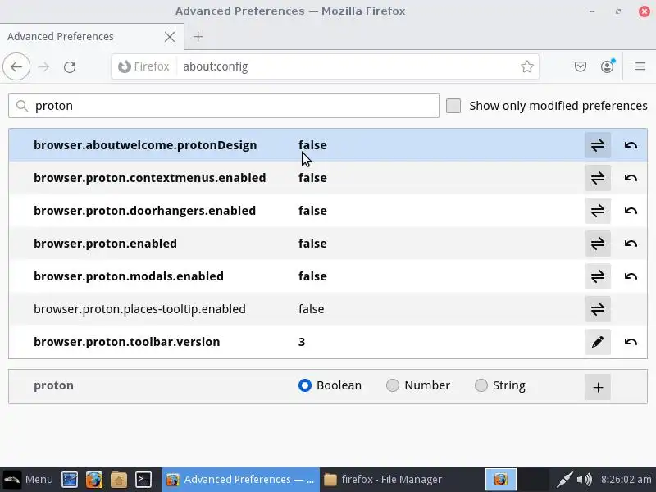Reset browser.proton.enabled to default
656x492 pixels.
point(631,244)
